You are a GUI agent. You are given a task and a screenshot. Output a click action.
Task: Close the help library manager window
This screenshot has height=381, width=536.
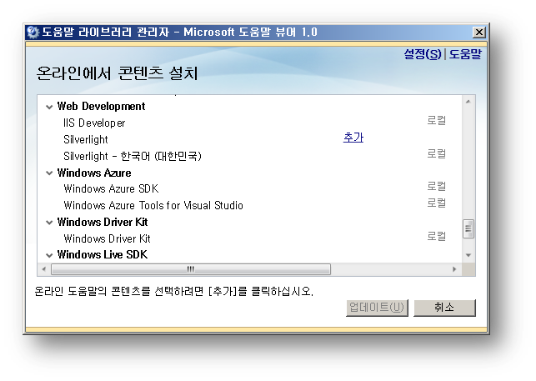coord(479,33)
